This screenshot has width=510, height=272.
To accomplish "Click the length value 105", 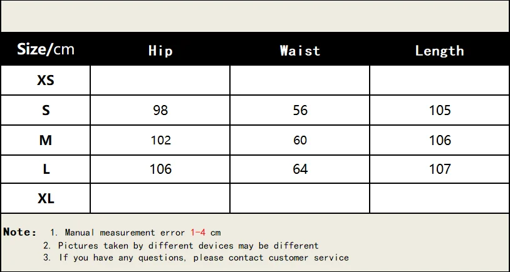I will click(x=439, y=110).
